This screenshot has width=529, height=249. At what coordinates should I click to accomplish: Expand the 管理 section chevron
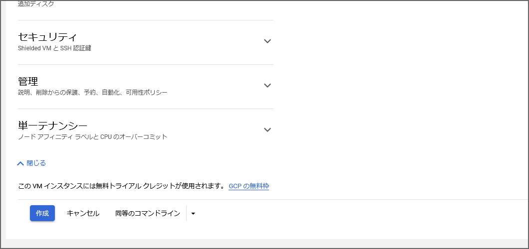click(x=267, y=86)
